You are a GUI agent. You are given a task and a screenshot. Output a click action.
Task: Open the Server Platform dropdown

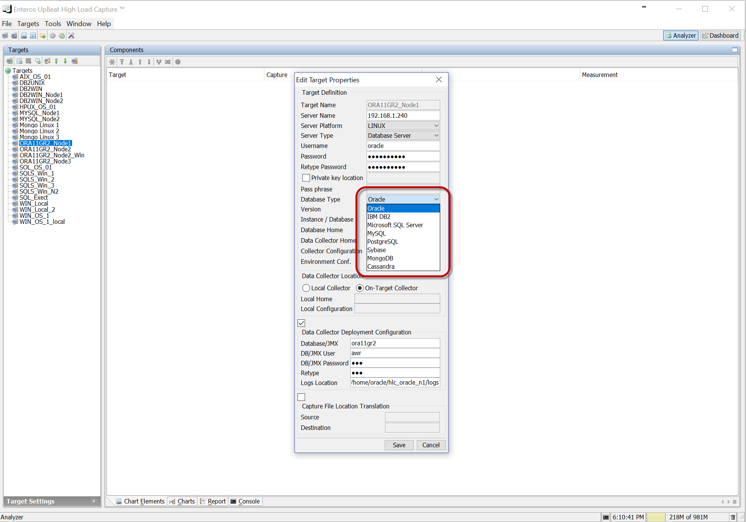click(x=403, y=126)
